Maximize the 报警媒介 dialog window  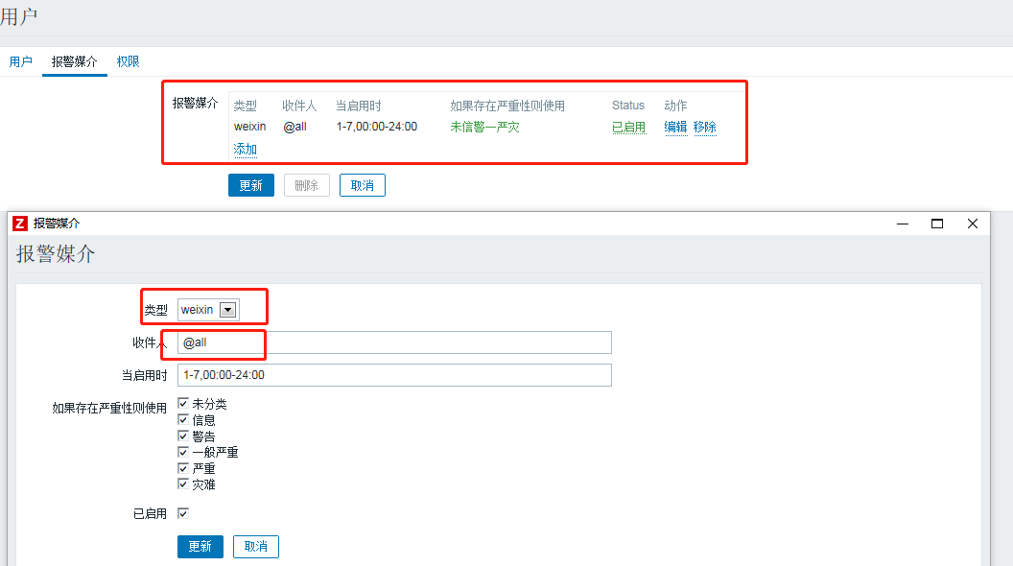937,224
